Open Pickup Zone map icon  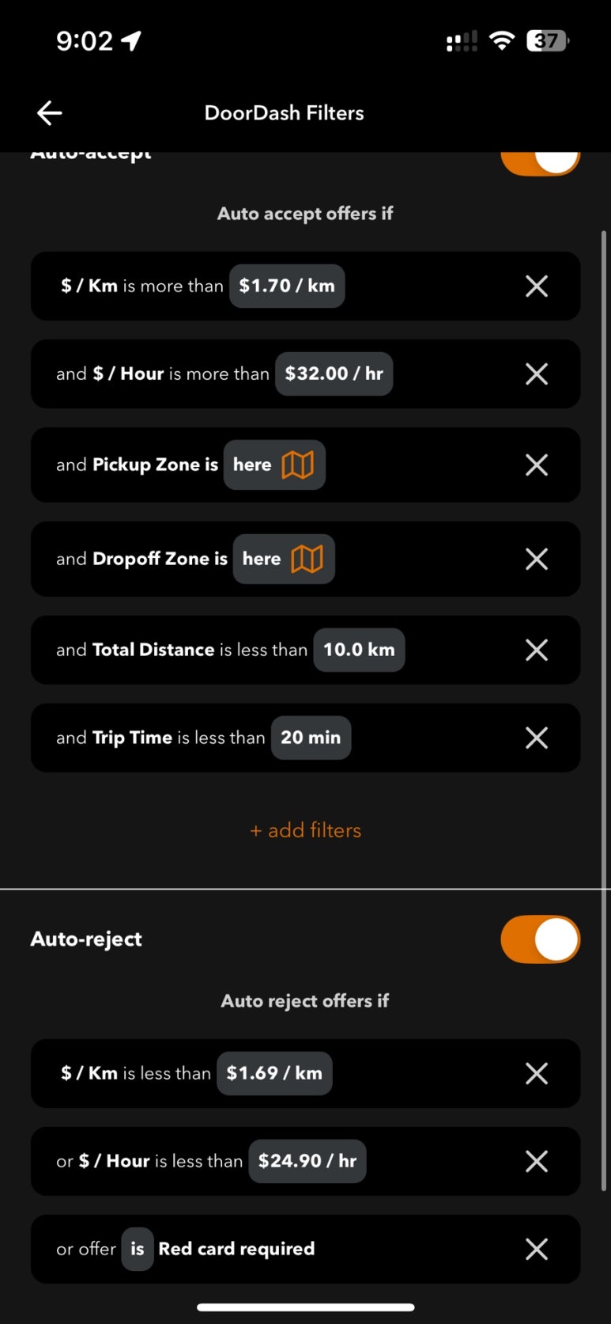pyautogui.click(x=298, y=465)
